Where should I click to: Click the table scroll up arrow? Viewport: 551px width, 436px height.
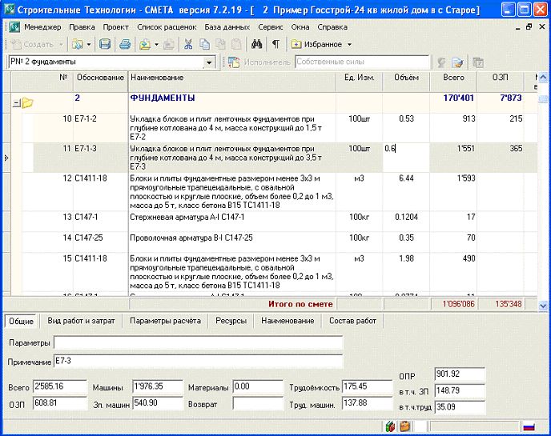point(543,78)
